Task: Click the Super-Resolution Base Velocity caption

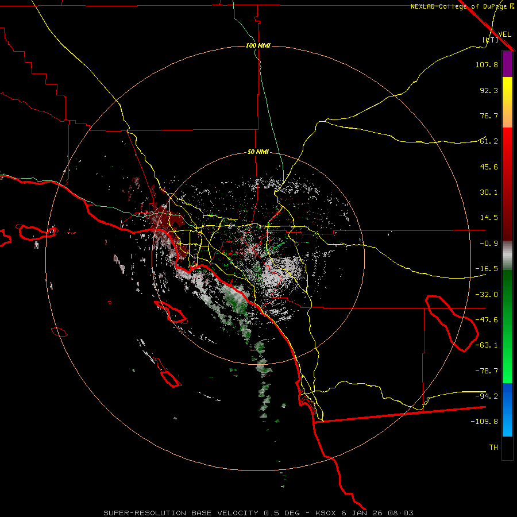Action: coord(258,513)
